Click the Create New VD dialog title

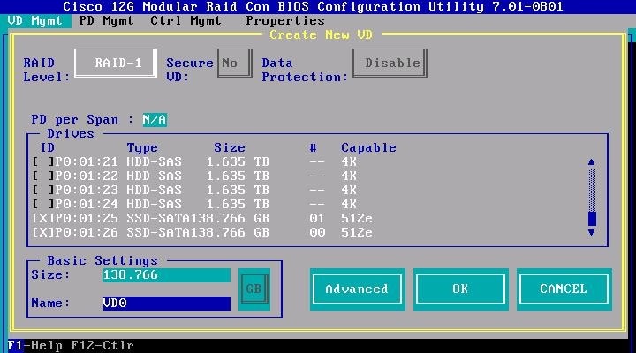click(x=322, y=34)
